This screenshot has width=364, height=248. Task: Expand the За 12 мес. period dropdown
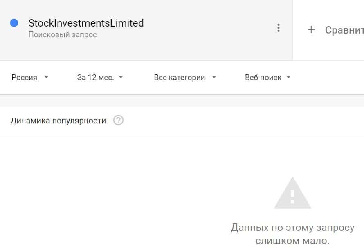coord(95,77)
